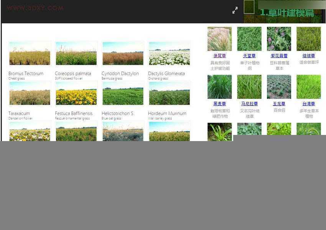326x230 pixels.
Task: View the 天堂草 plant photo
Action: 249,39
